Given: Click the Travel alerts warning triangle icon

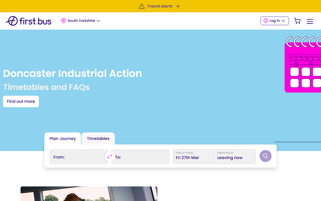Looking at the screenshot, I should tap(142, 6).
